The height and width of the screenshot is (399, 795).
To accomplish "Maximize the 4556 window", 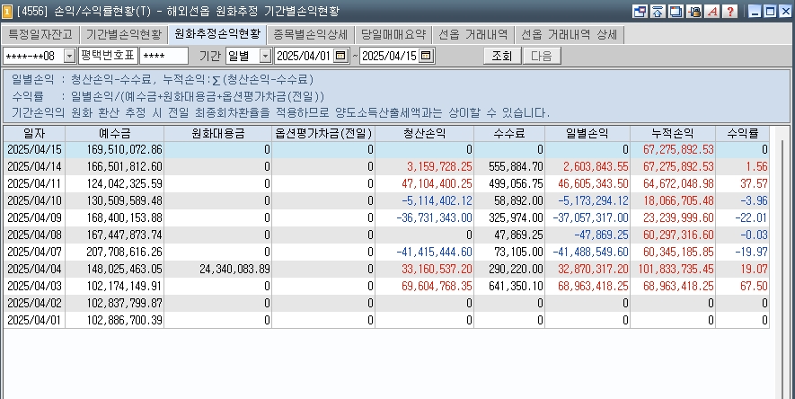I will tap(770, 11).
